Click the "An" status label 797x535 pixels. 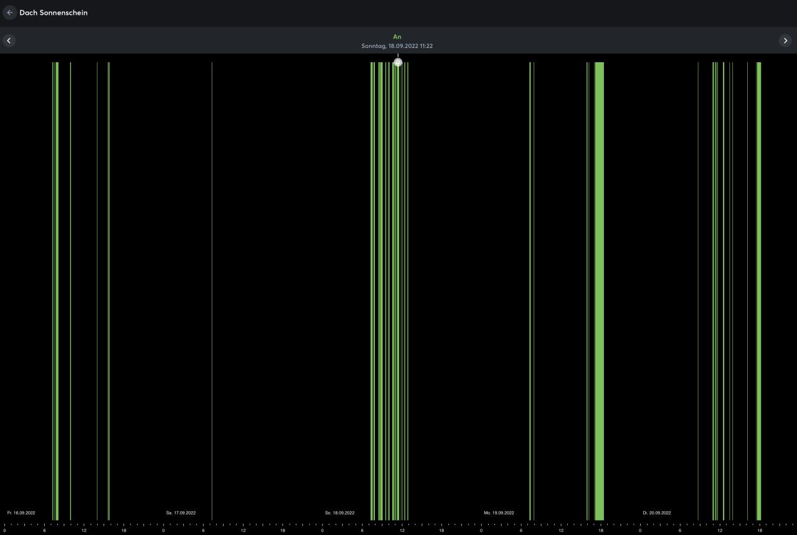[397, 37]
